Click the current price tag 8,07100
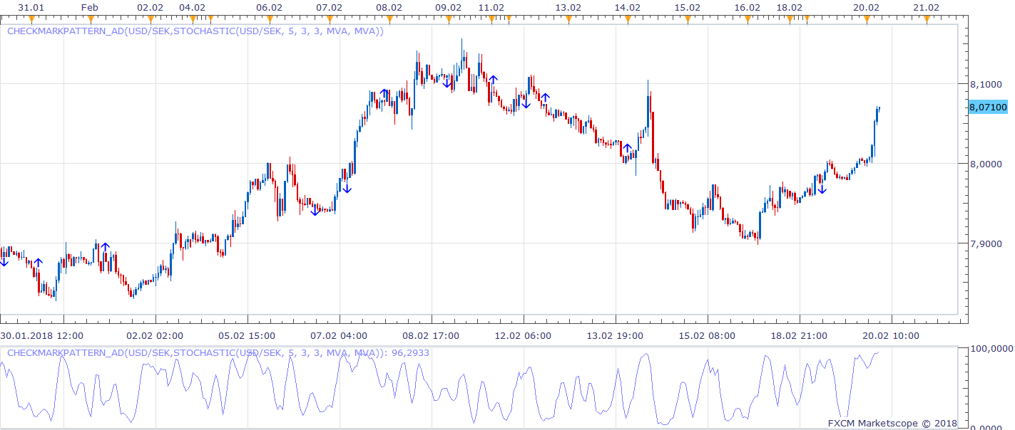Screen dimensions: 1015x430 (988, 107)
